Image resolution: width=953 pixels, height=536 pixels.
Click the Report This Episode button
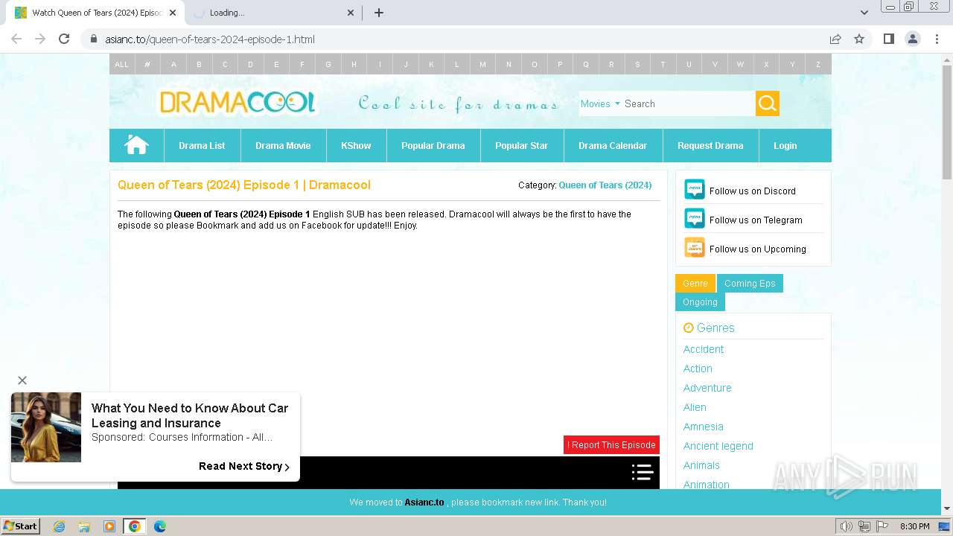pyautogui.click(x=611, y=444)
